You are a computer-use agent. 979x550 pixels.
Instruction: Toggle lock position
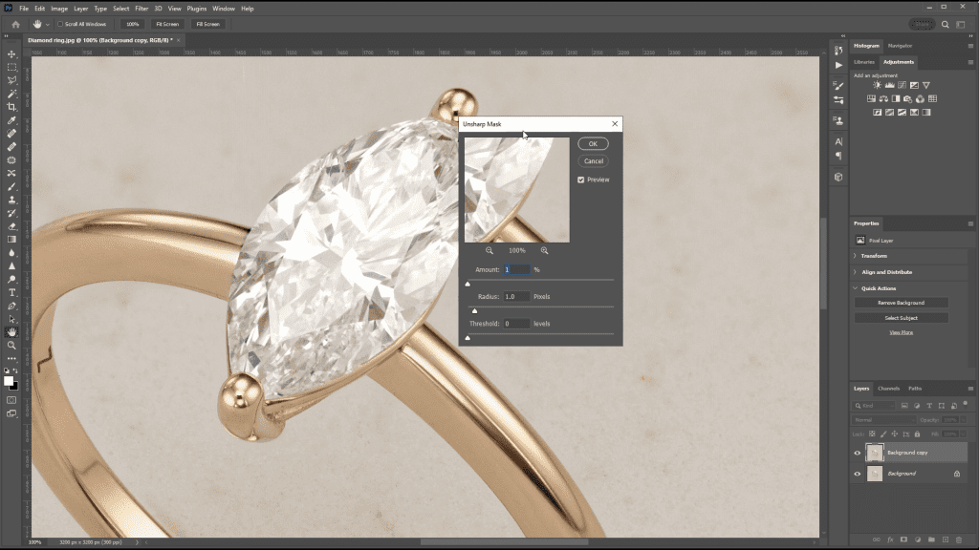click(x=895, y=434)
